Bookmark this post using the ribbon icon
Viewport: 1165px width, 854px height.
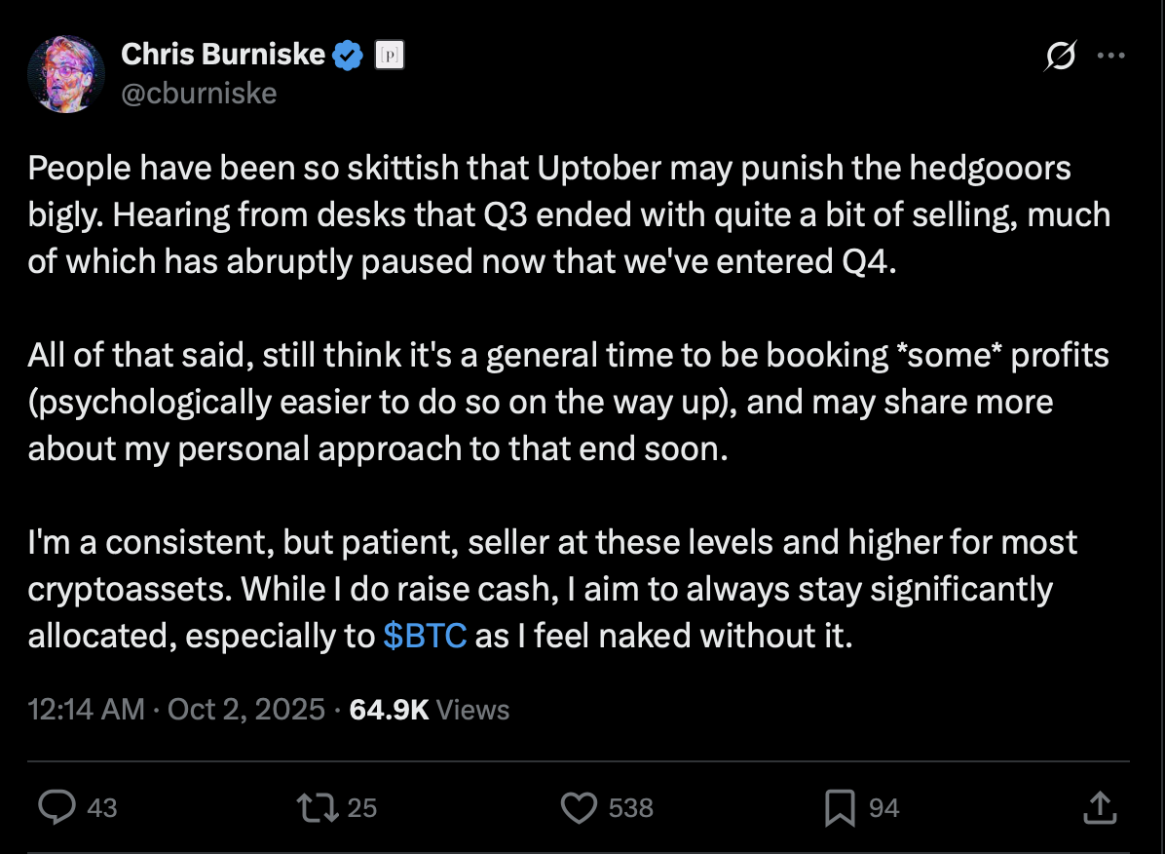pyautogui.click(x=840, y=807)
